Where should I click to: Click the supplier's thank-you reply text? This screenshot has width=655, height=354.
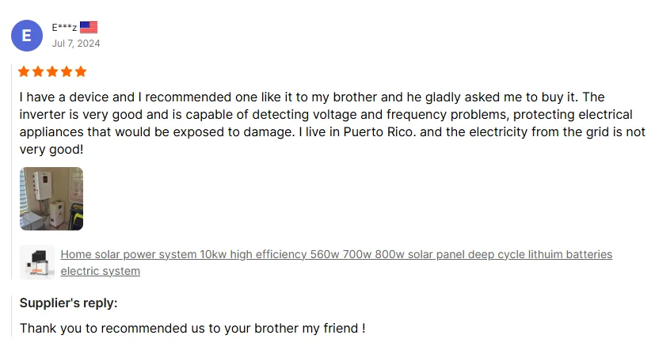click(x=192, y=328)
